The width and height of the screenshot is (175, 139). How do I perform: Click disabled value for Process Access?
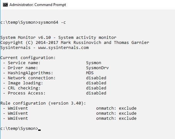pyautogui.click(x=96, y=93)
